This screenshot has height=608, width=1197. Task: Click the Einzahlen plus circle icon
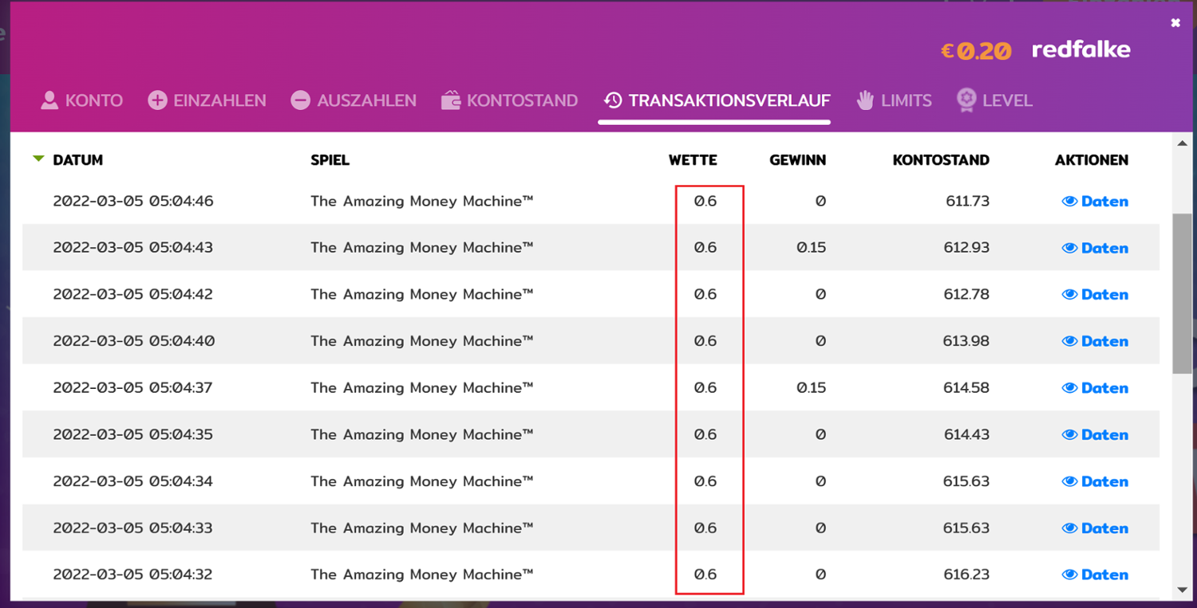[157, 100]
